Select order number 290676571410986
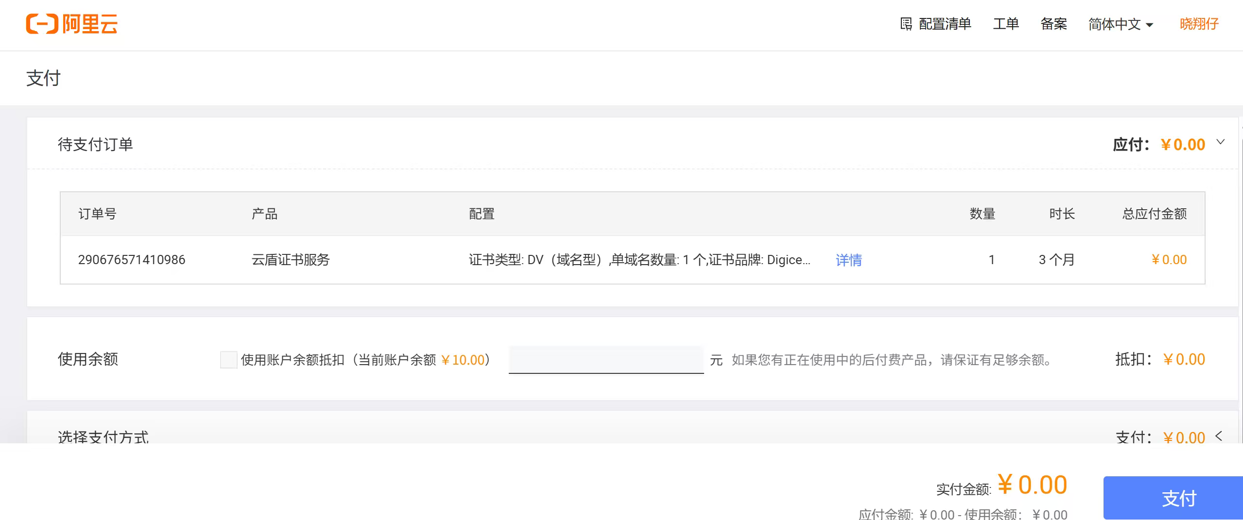1243x520 pixels. (x=132, y=260)
